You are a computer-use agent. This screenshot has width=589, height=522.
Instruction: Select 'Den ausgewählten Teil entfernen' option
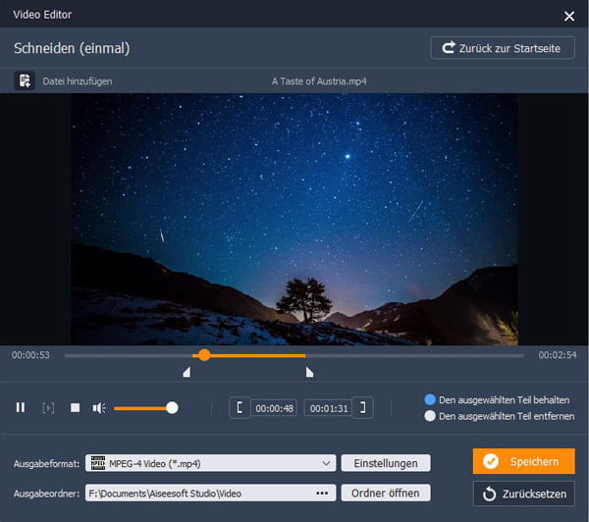(x=430, y=416)
